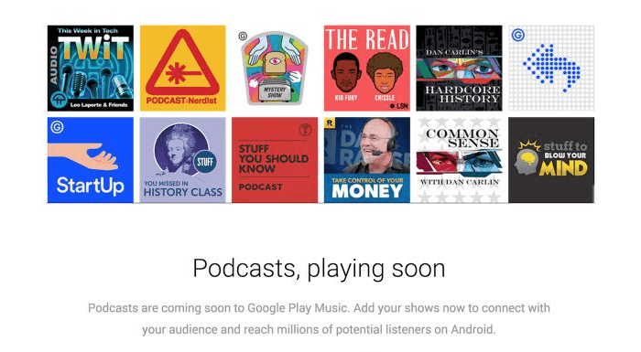Image resolution: width=641 pixels, height=352 pixels.
Task: Click the LSN logo on The Read cover
Action: (399, 106)
